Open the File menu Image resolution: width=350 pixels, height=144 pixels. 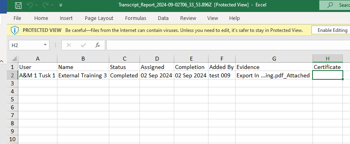pyautogui.click(x=17, y=18)
